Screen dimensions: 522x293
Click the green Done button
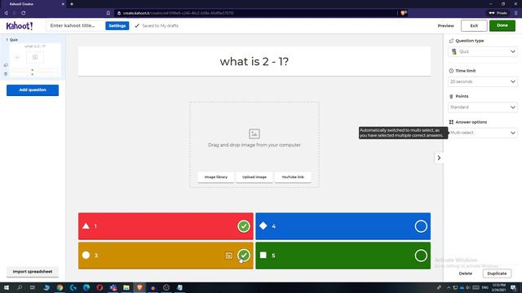tap(502, 25)
